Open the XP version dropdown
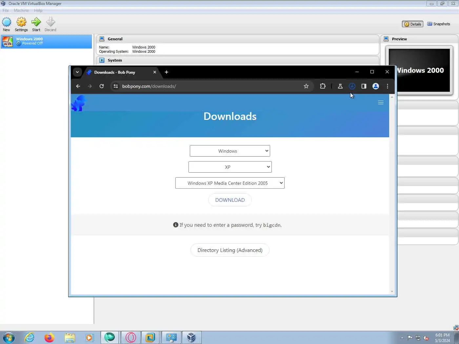Screen dimensions: 459x344 coord(230,167)
